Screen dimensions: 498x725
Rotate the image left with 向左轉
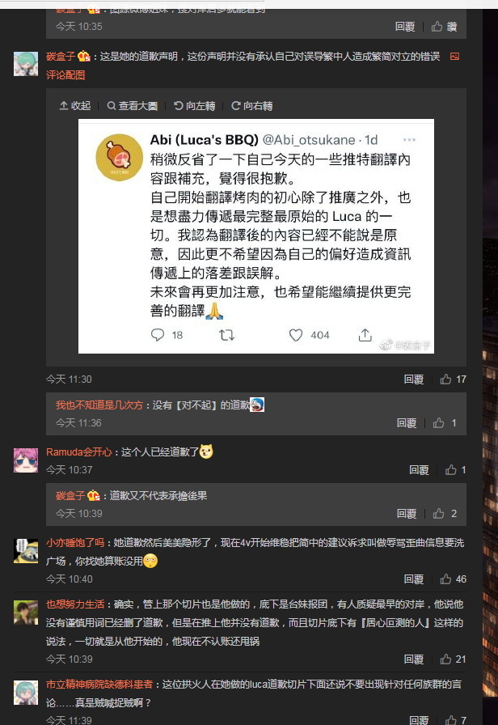coord(195,106)
